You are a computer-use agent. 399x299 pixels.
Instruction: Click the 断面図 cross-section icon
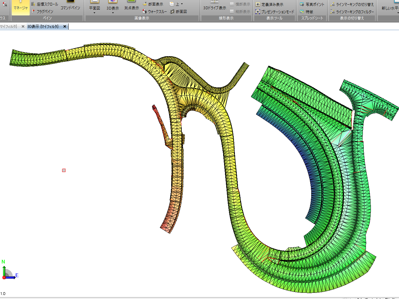[x=172, y=11]
